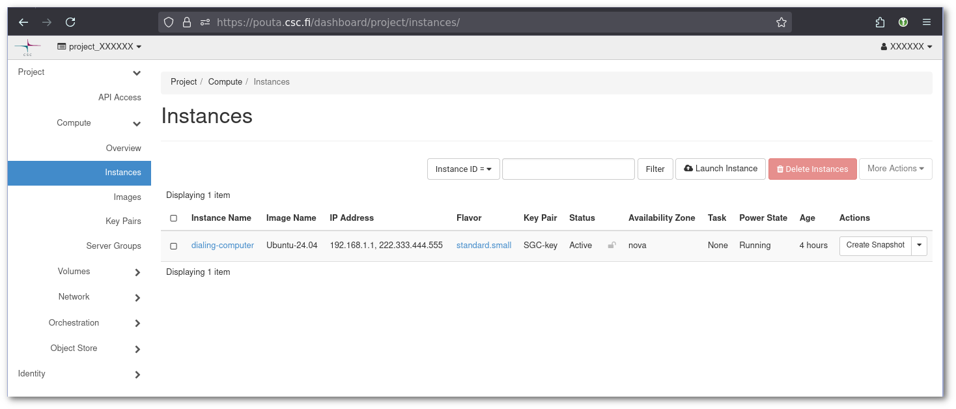Screen dimensions: 956x409
Task: Click the unlocked padlock status icon
Action: [x=612, y=246]
